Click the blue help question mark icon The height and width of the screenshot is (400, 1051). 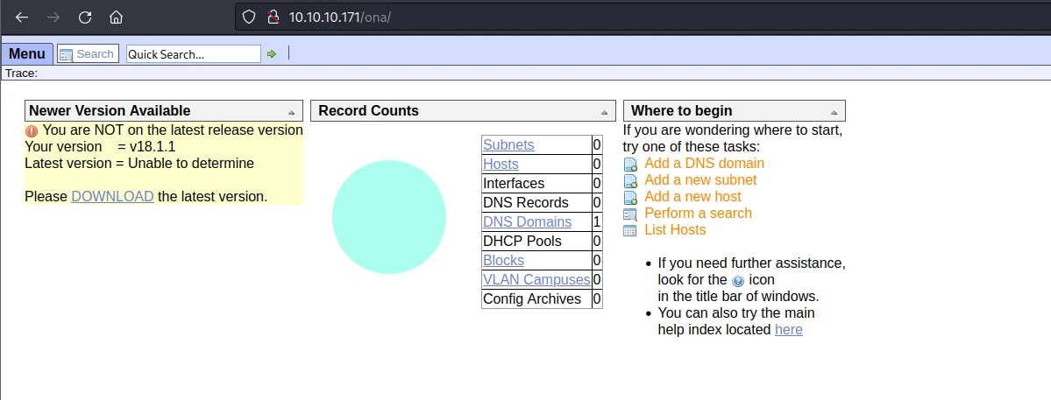[738, 281]
